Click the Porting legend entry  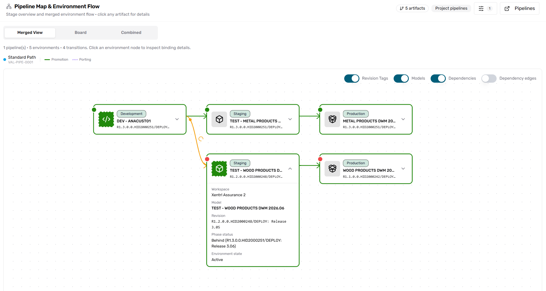click(x=82, y=60)
